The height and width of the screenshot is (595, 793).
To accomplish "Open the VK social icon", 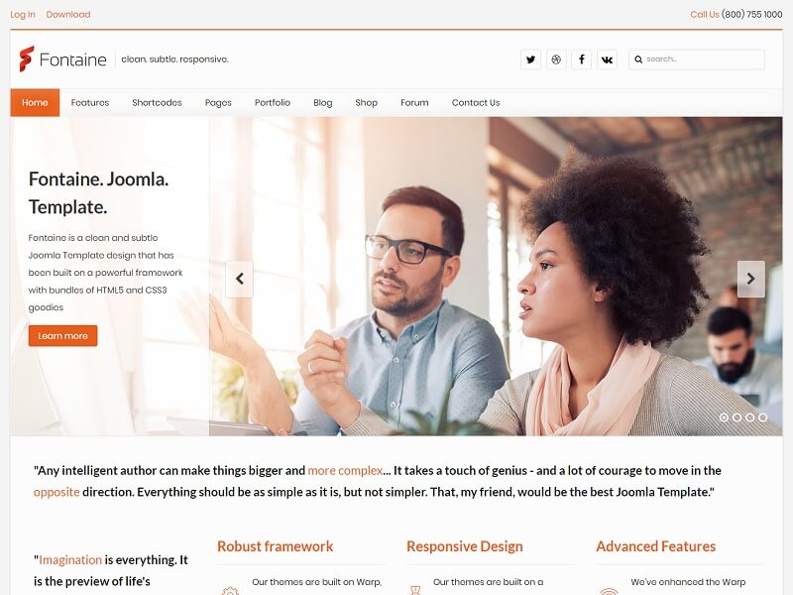I will click(607, 59).
